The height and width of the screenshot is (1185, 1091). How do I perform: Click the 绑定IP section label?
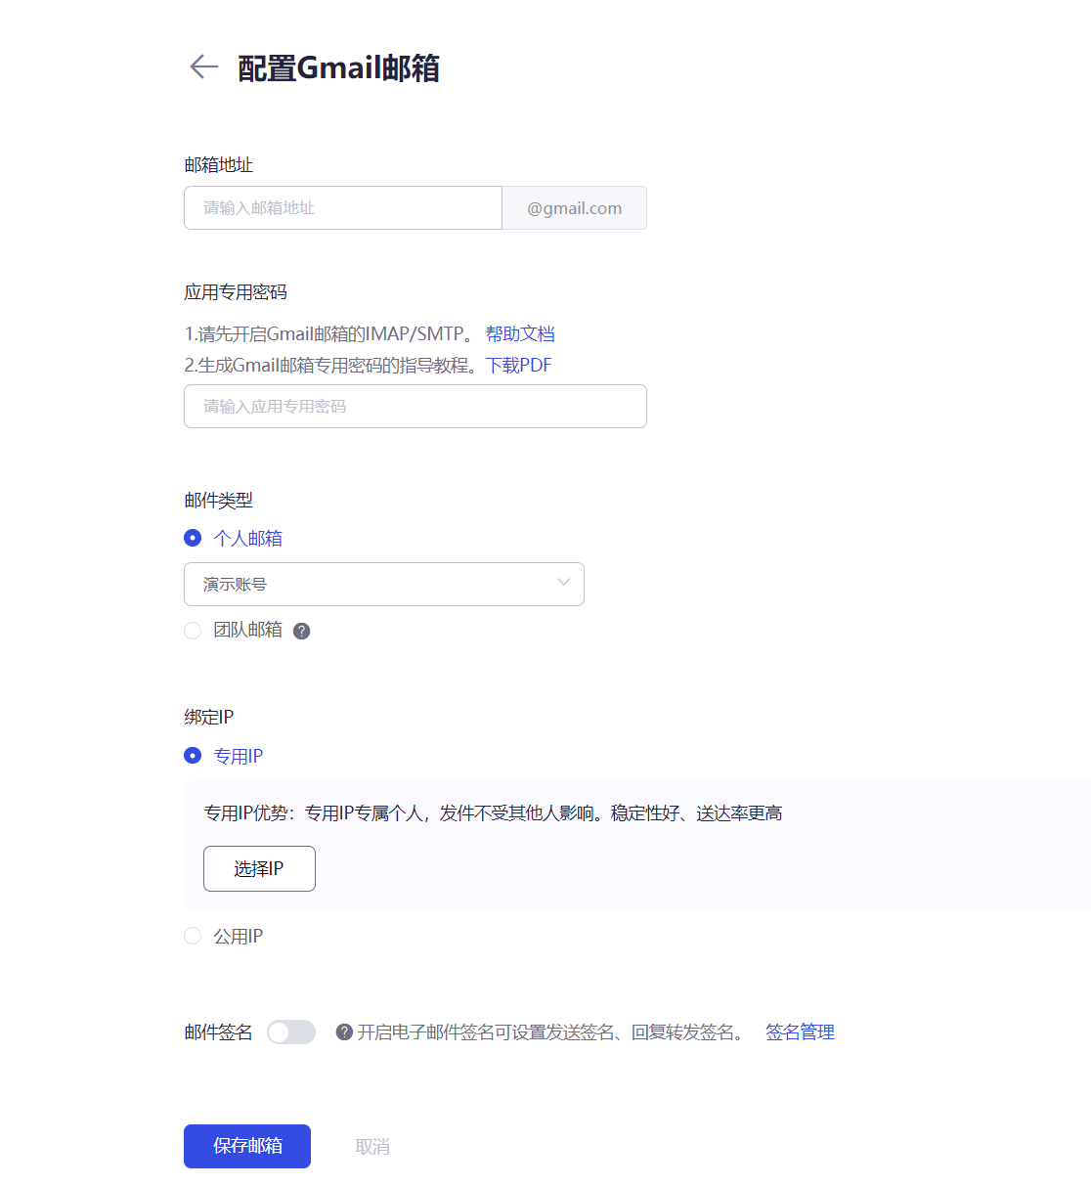[209, 717]
